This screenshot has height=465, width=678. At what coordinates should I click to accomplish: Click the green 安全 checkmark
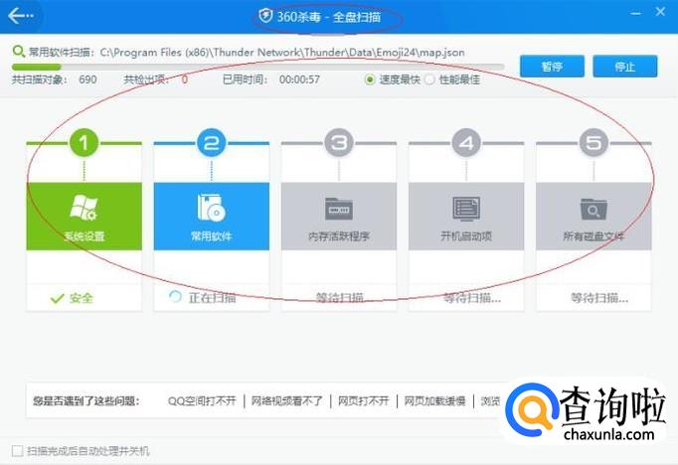click(57, 298)
